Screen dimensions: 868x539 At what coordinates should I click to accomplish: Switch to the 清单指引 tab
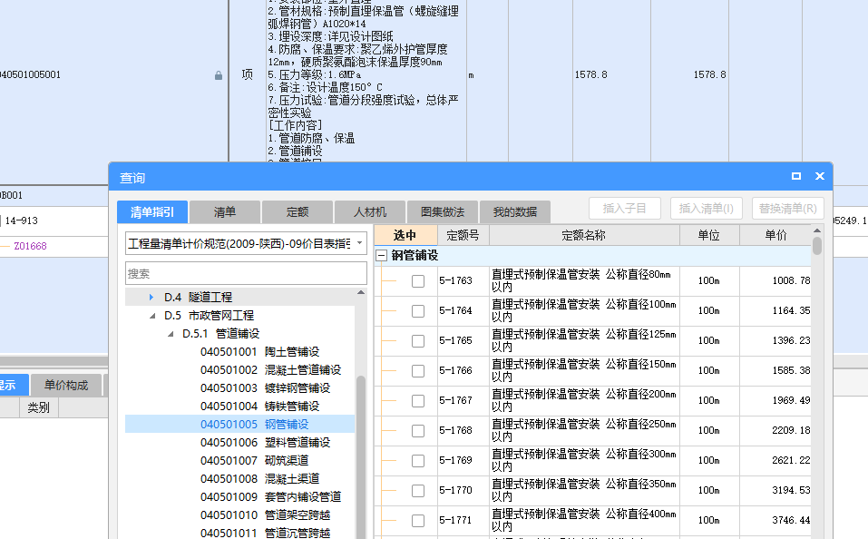[152, 212]
